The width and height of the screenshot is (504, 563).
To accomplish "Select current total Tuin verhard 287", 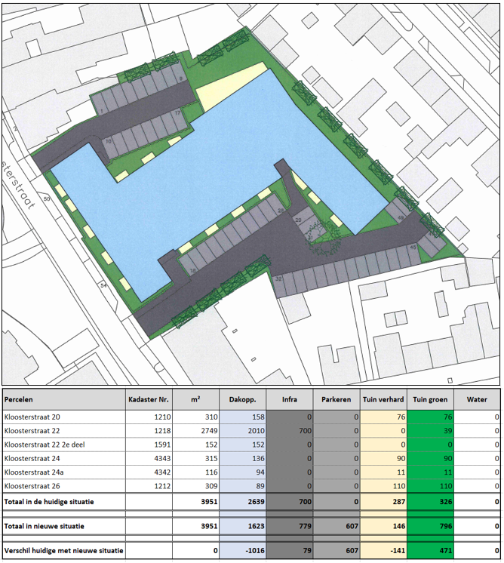I will 399,502.
